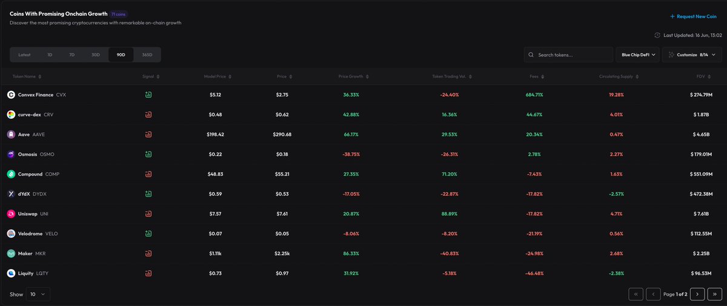Sort by Fees column

536,77
